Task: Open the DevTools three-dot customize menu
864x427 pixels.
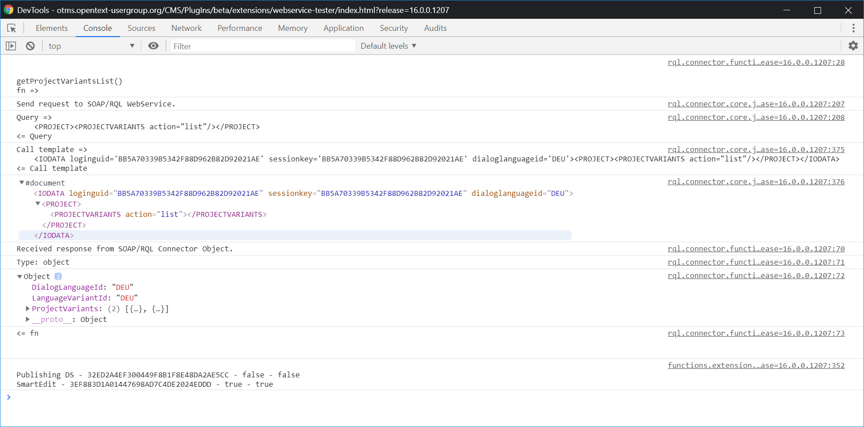Action: (853, 28)
